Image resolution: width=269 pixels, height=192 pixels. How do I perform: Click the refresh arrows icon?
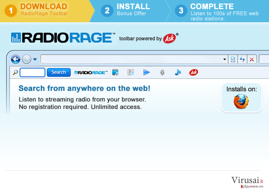click(x=242, y=60)
